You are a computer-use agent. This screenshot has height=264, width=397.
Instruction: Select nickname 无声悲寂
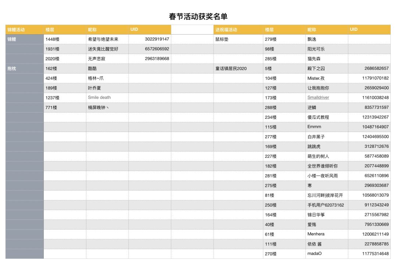[x=96, y=59]
